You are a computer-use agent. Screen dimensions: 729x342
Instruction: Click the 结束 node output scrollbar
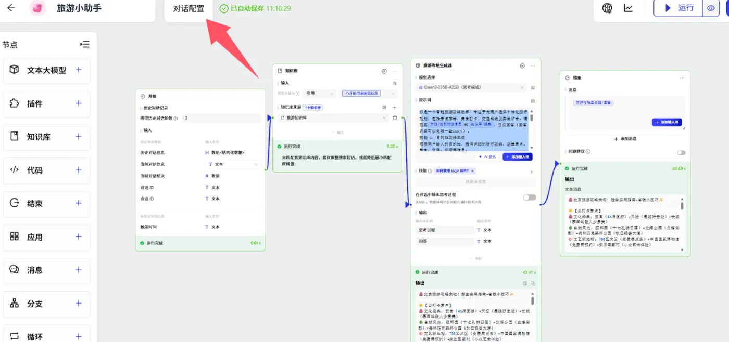(682, 205)
